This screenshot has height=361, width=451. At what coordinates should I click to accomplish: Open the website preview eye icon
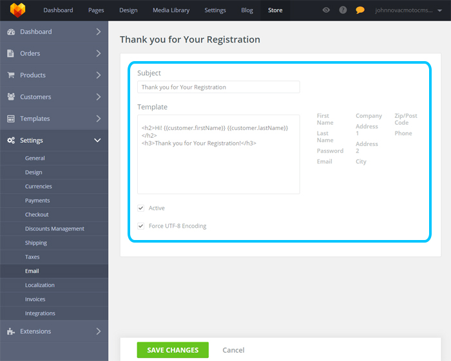pos(326,10)
